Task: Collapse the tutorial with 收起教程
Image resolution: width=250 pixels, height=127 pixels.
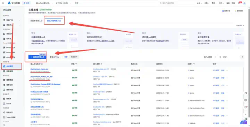Action: point(240,25)
